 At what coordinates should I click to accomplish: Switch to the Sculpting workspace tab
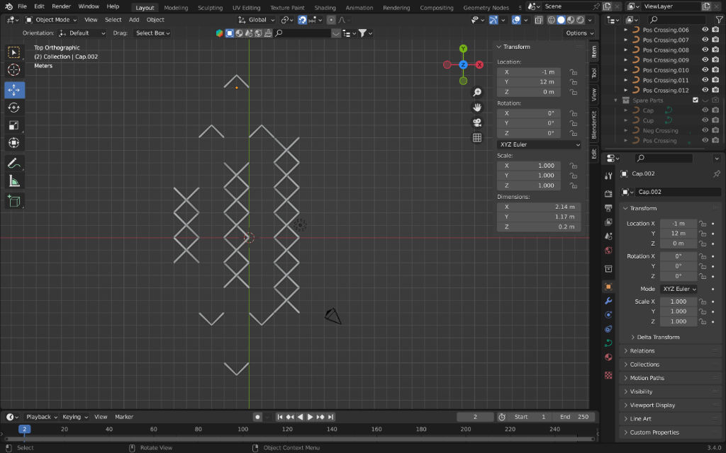click(x=210, y=8)
